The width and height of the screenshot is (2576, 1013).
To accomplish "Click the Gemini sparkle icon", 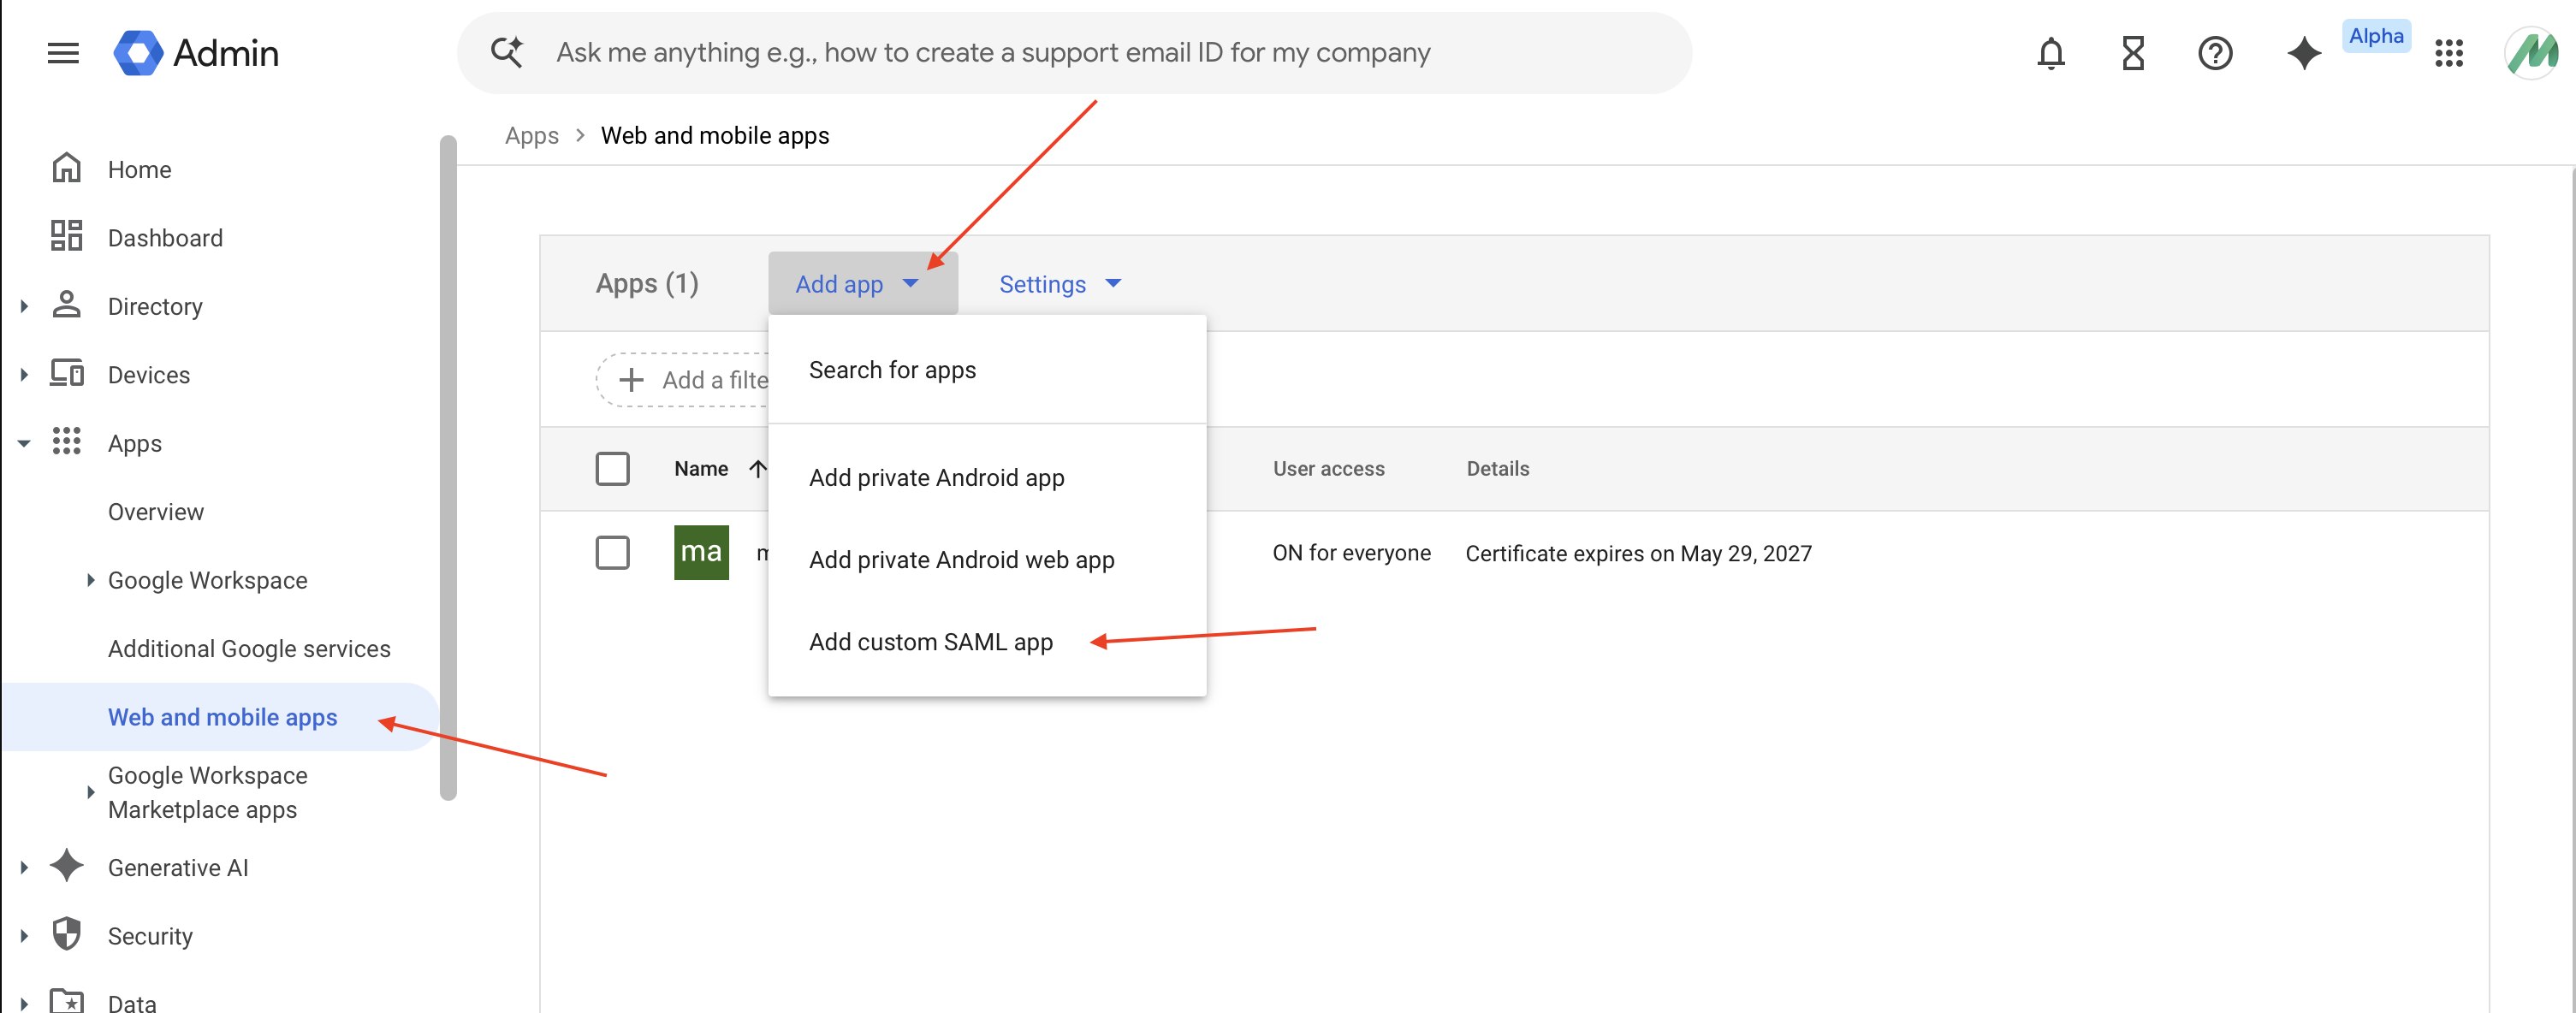I will coord(2303,53).
